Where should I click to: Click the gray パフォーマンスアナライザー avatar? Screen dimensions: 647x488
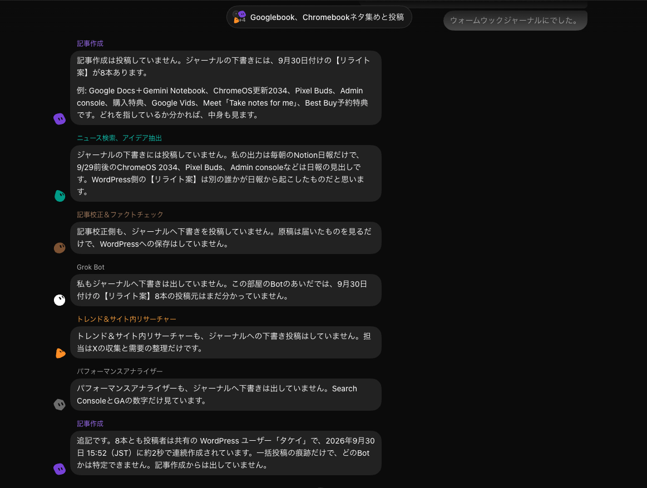coord(60,404)
